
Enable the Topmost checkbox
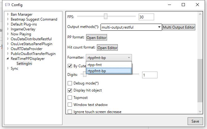pyautogui.click(x=70, y=97)
